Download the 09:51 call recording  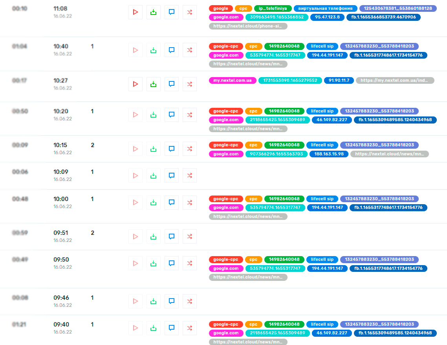point(153,236)
